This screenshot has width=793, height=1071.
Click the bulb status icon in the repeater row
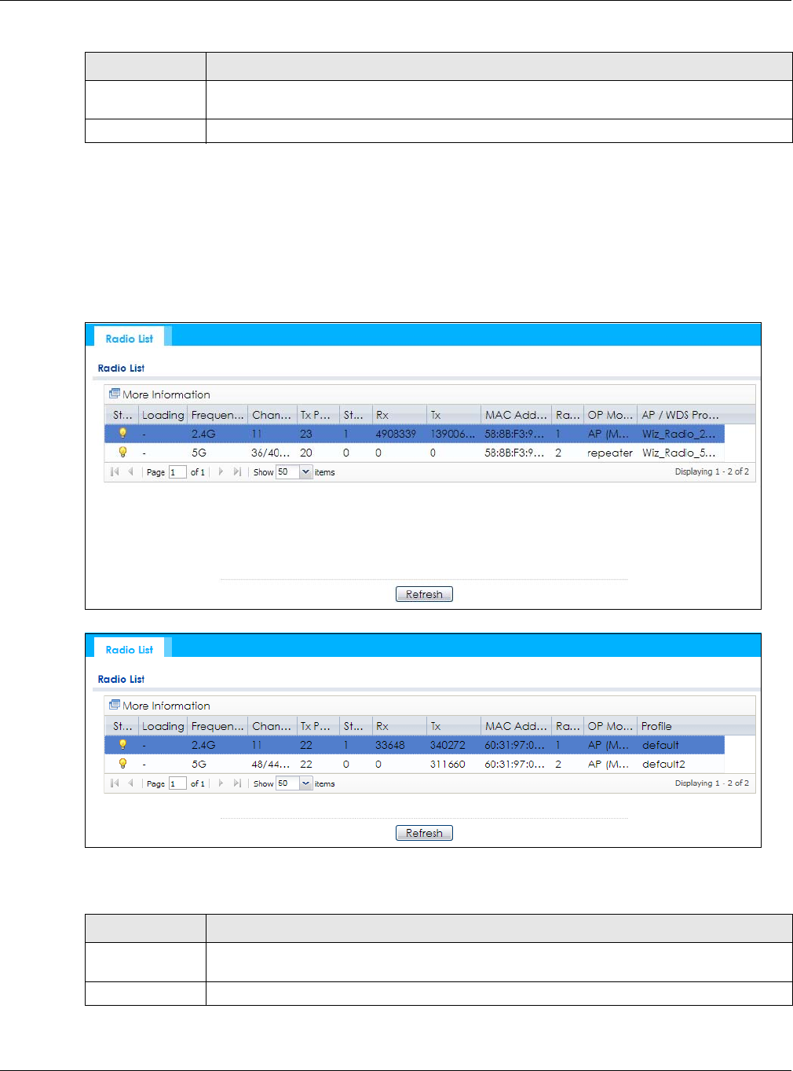pyautogui.click(x=122, y=452)
